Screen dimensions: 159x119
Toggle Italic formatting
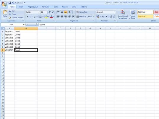(31, 17)
